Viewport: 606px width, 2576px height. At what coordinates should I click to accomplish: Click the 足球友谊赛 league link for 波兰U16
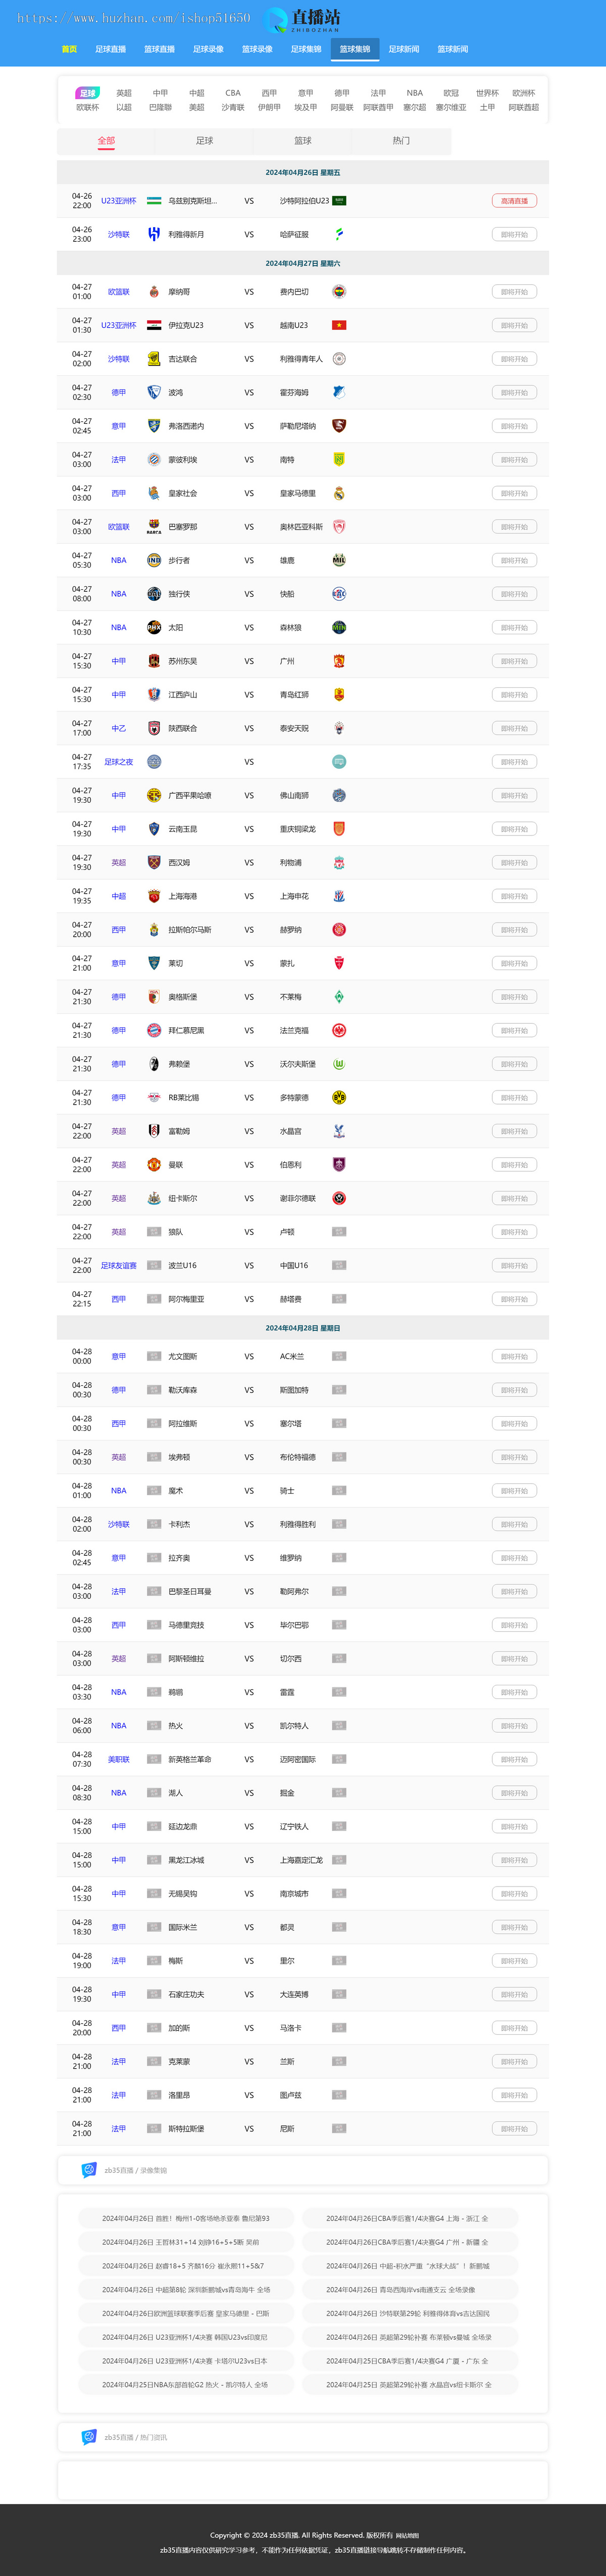click(119, 1265)
